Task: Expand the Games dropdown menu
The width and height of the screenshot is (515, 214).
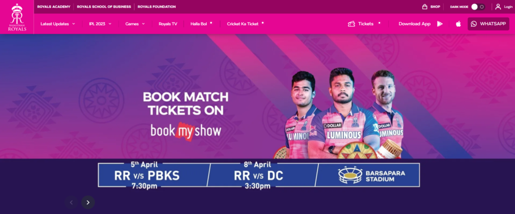Action: tap(135, 24)
